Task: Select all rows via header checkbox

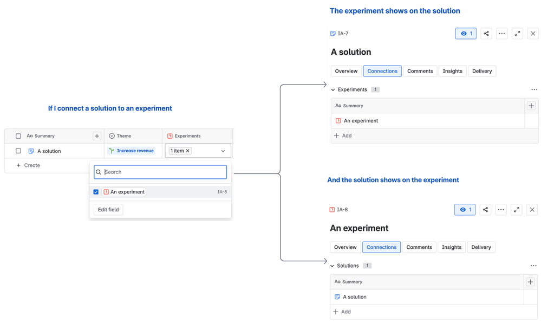Action: (18, 136)
